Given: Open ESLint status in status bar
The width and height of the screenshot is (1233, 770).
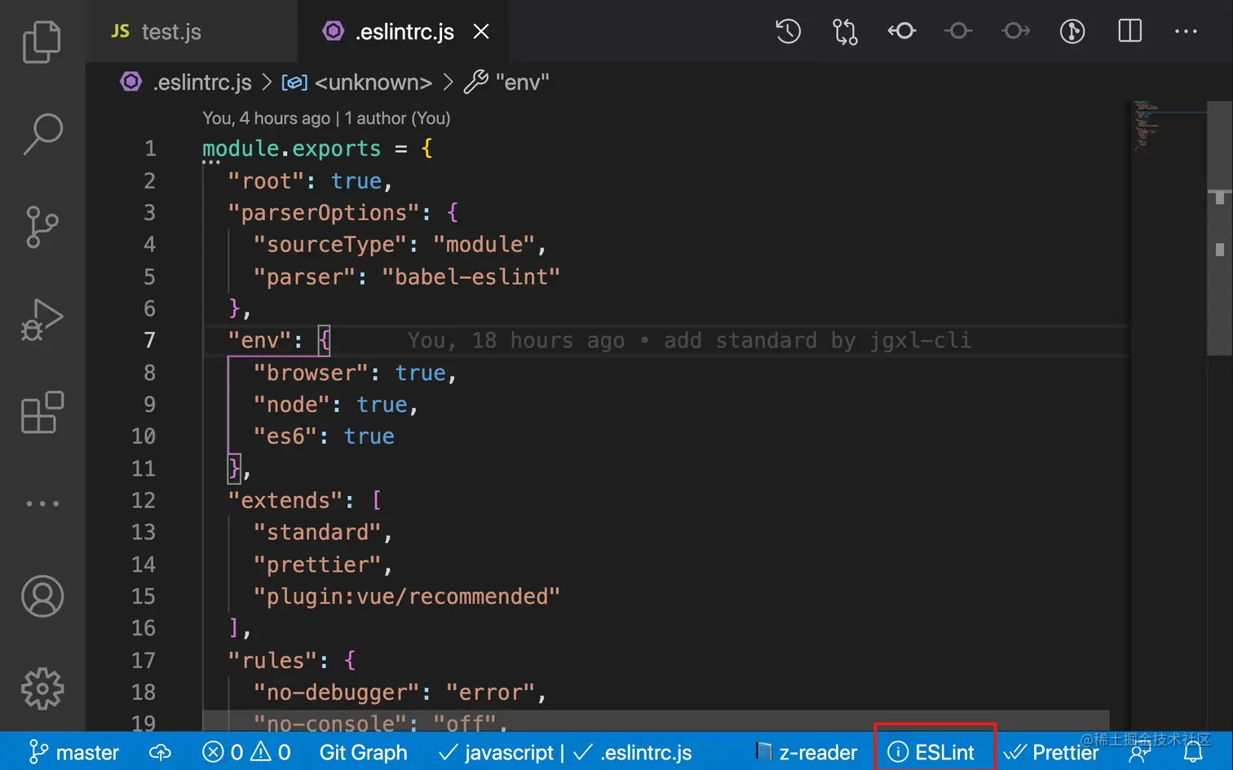Looking at the screenshot, I should 930,752.
